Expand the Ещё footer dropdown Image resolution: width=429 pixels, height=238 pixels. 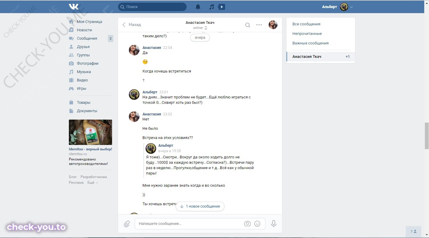coord(93,183)
